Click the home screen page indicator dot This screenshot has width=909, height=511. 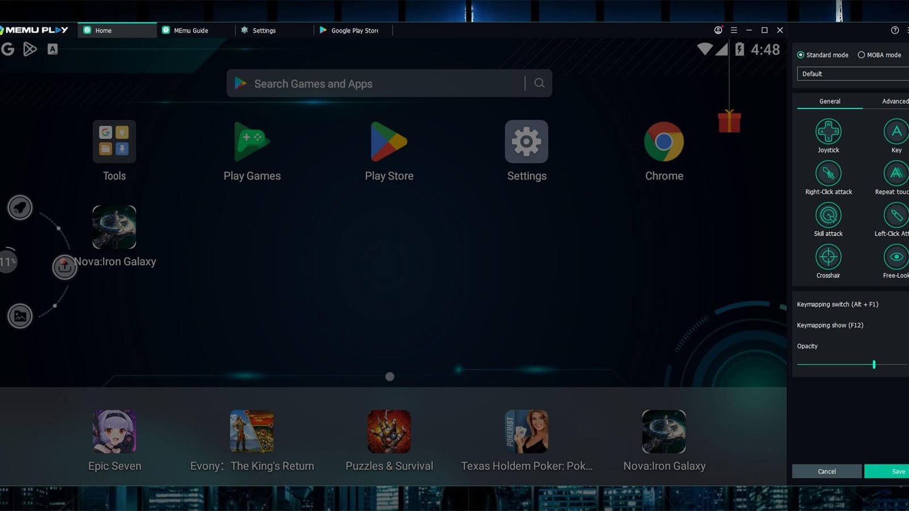[x=390, y=376]
